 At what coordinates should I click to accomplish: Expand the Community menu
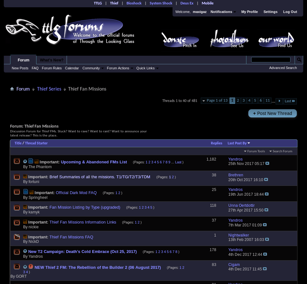93,68
